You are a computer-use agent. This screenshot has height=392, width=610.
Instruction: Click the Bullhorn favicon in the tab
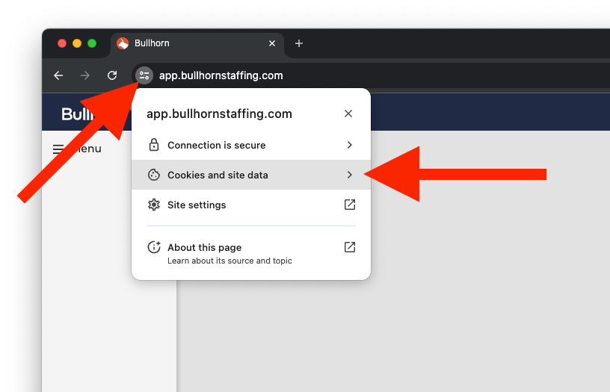[123, 43]
